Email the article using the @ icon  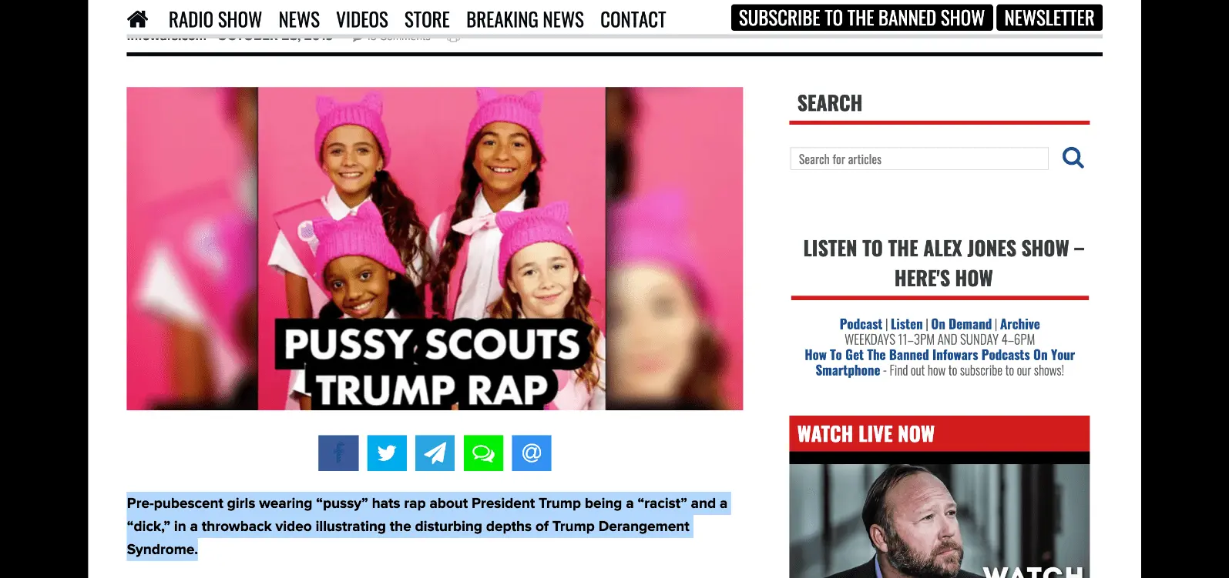pos(532,453)
